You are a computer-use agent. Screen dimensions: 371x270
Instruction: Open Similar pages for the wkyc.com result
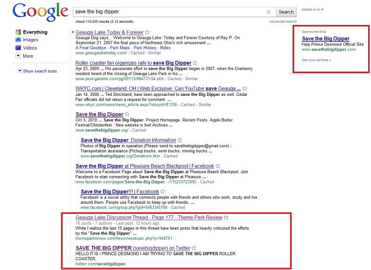(205, 105)
